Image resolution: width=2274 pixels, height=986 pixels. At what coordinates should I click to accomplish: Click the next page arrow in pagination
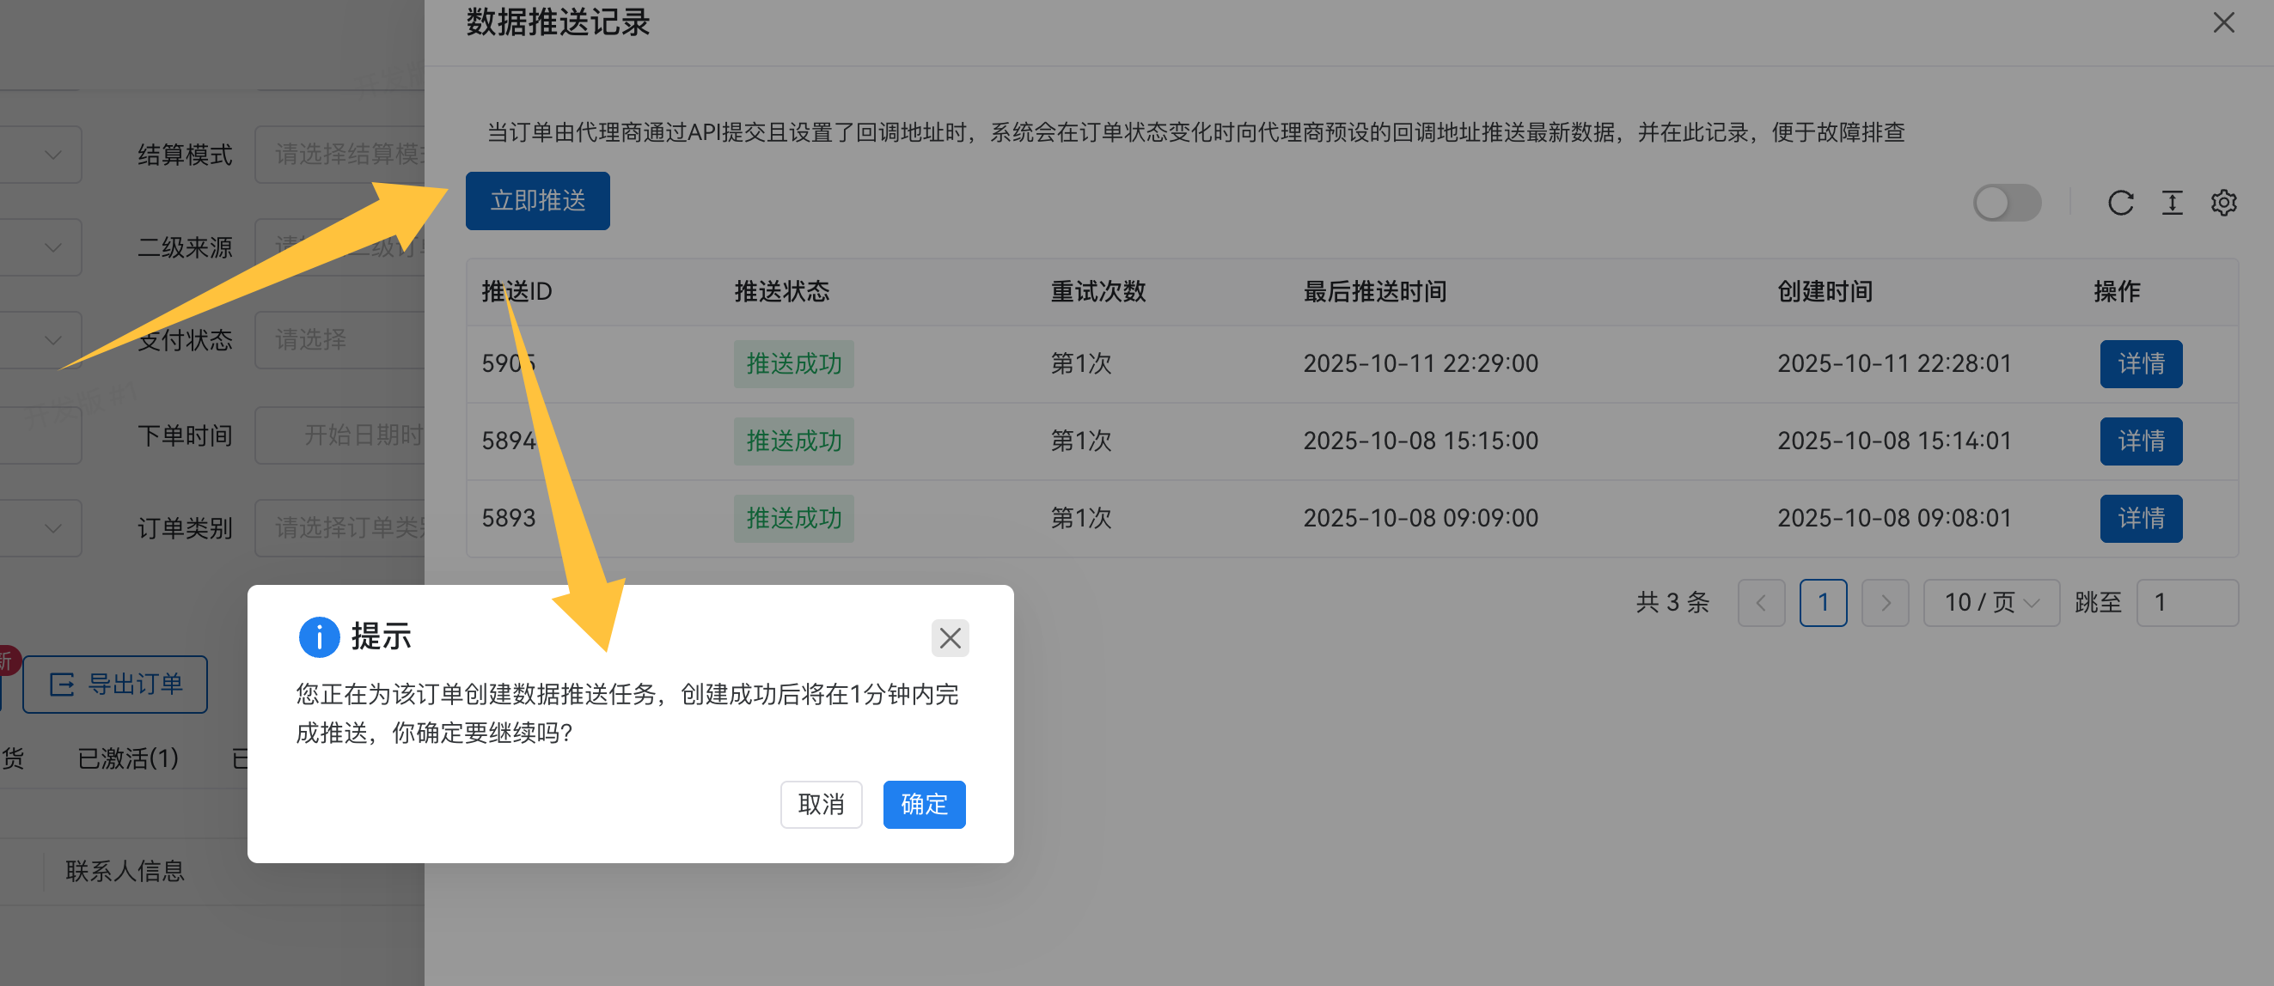1885,602
